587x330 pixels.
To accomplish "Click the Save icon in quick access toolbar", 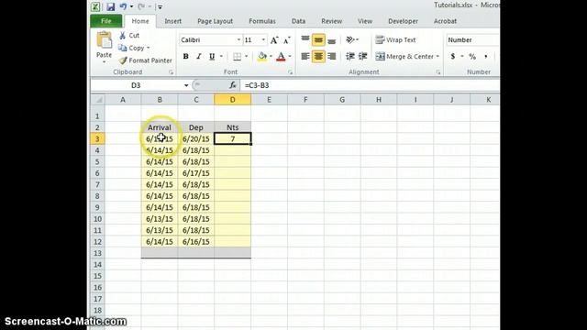I will coord(110,6).
